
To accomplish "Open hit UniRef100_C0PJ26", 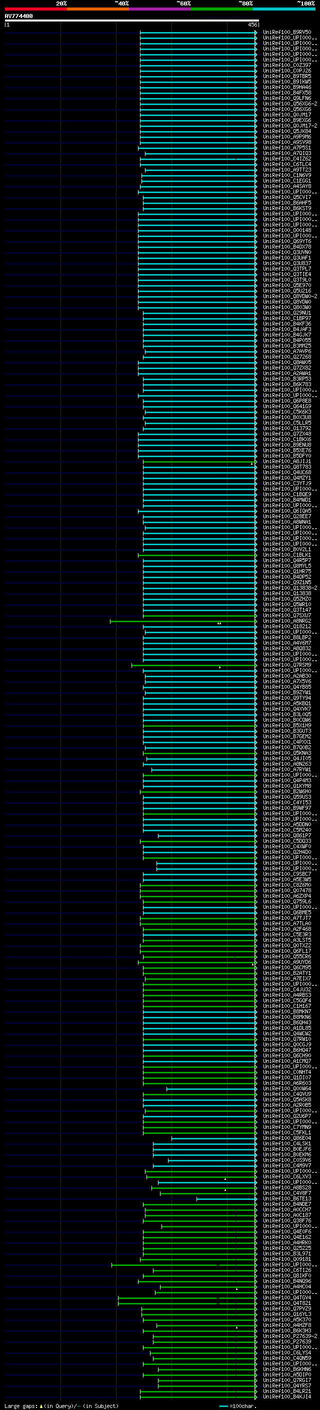I will point(287,71).
